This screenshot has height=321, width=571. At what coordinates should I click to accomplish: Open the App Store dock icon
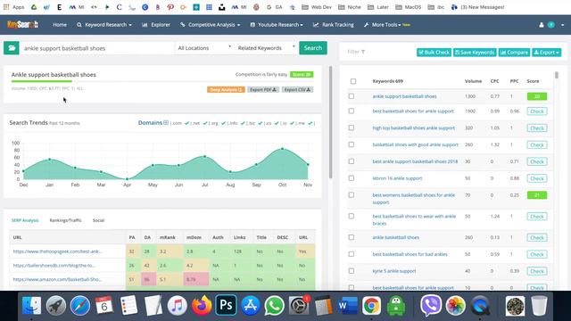[x=250, y=305]
